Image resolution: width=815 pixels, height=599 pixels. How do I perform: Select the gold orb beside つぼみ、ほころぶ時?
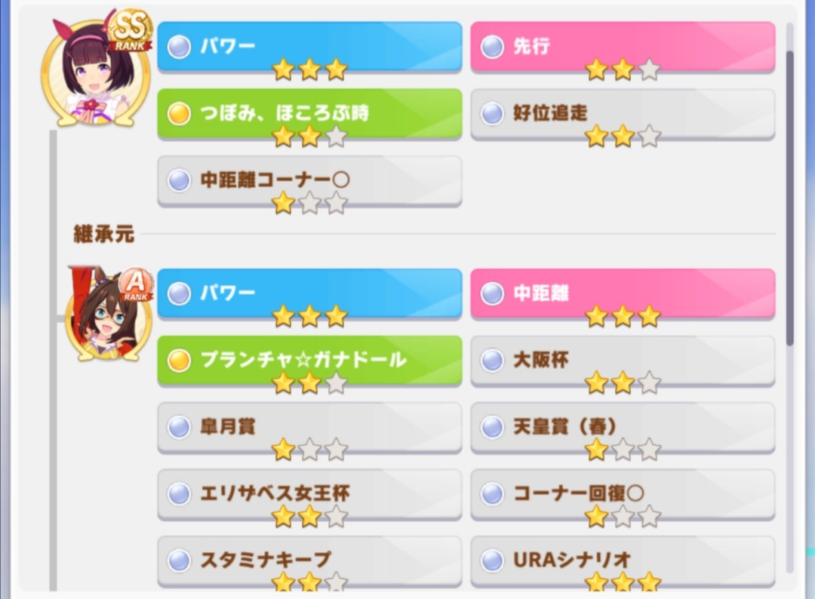(x=179, y=113)
